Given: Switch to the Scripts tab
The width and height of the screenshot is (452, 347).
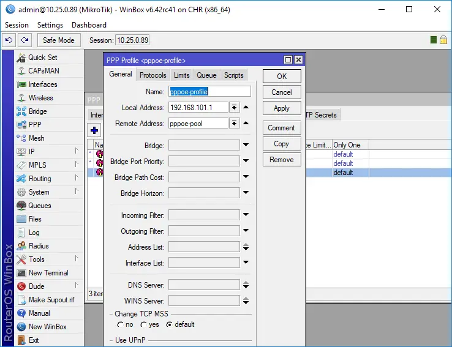Looking at the screenshot, I should click(x=234, y=75).
